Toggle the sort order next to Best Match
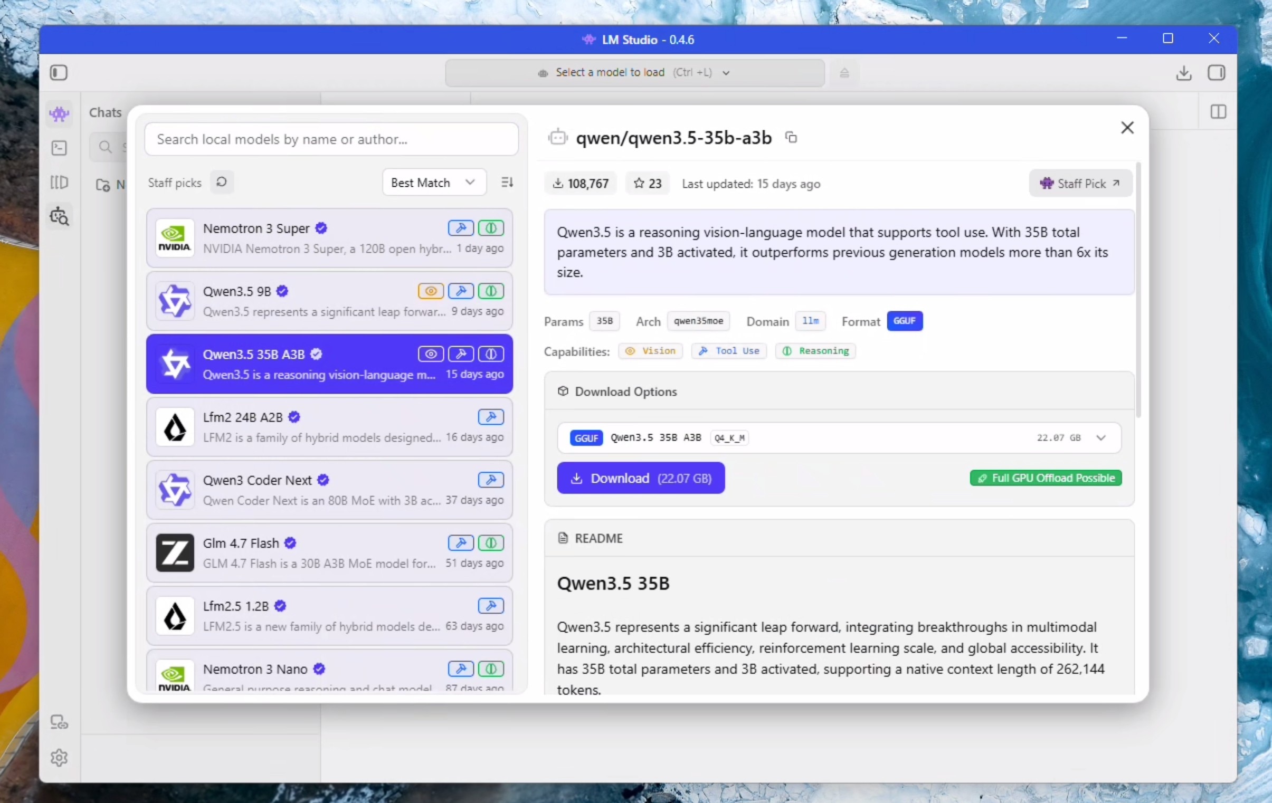 click(x=507, y=182)
